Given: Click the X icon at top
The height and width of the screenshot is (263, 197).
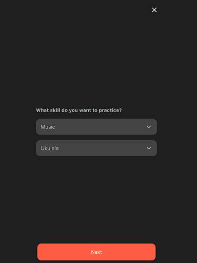Looking at the screenshot, I should [154, 10].
